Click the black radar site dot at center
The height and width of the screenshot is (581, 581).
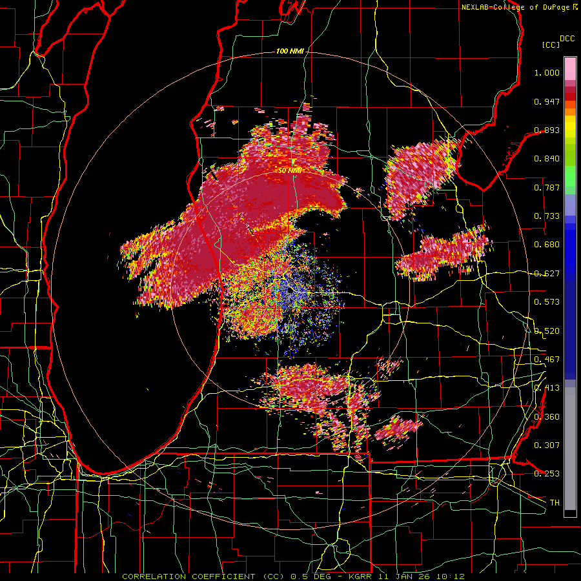click(290, 291)
